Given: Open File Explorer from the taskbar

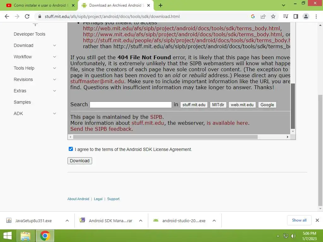Looking at the screenshot, I should [x=25, y=236].
